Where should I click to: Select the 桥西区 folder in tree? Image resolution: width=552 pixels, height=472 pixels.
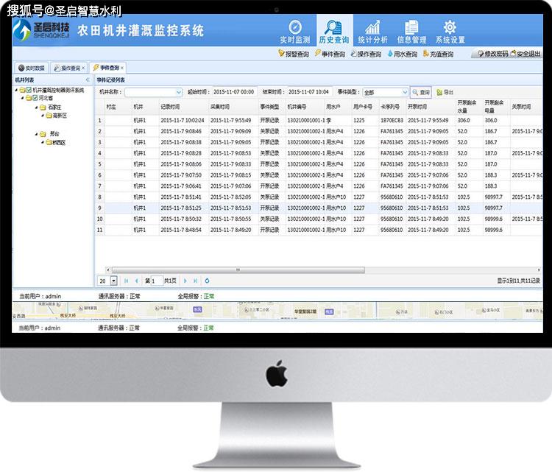[56, 142]
